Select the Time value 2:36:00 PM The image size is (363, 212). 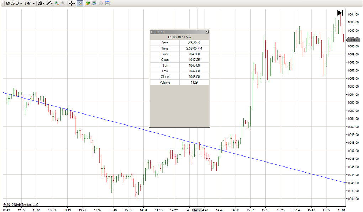click(194, 48)
